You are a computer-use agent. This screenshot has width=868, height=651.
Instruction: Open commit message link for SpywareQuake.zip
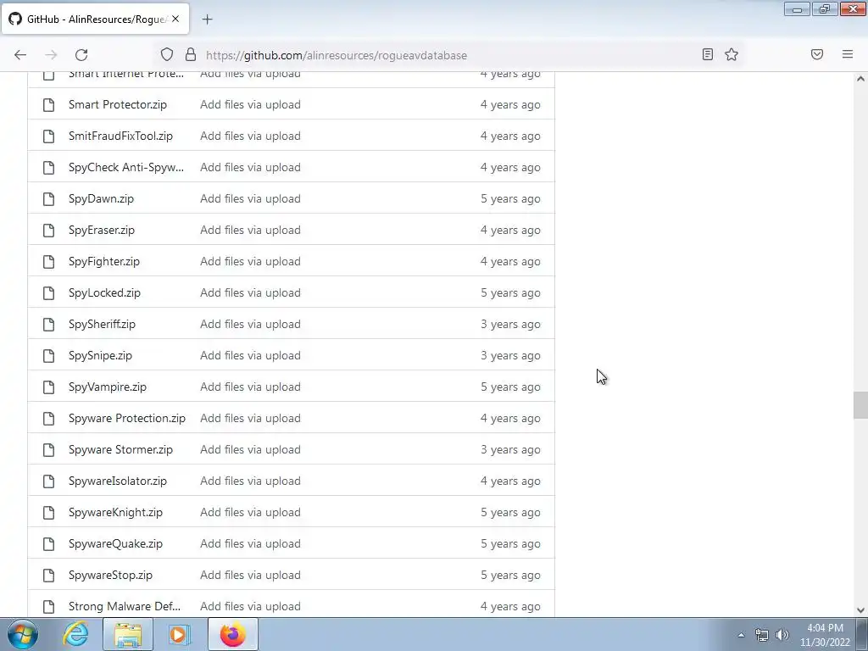click(x=250, y=543)
